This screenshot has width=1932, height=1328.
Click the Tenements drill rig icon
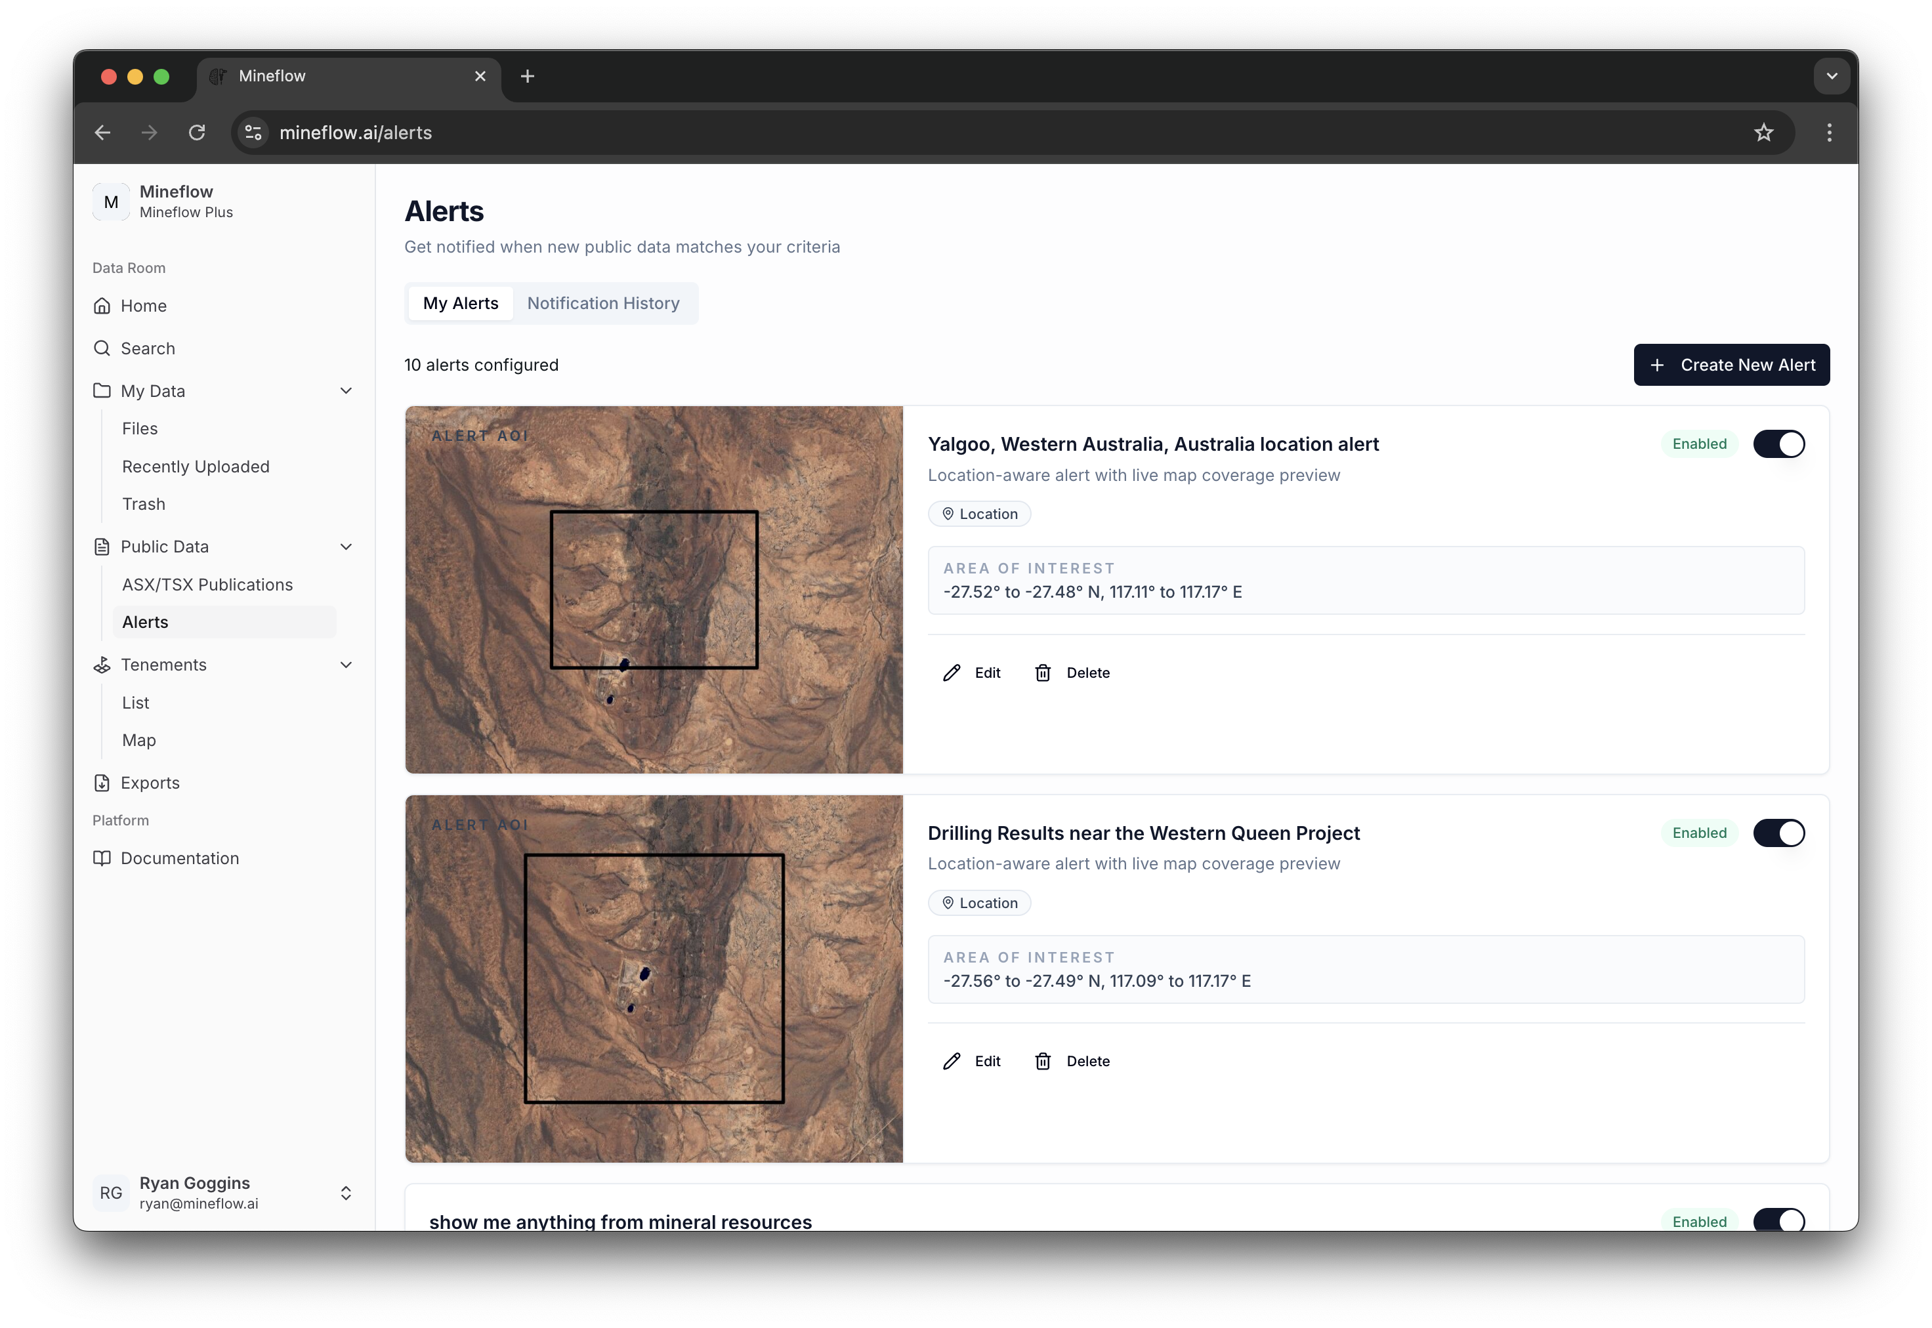[102, 664]
